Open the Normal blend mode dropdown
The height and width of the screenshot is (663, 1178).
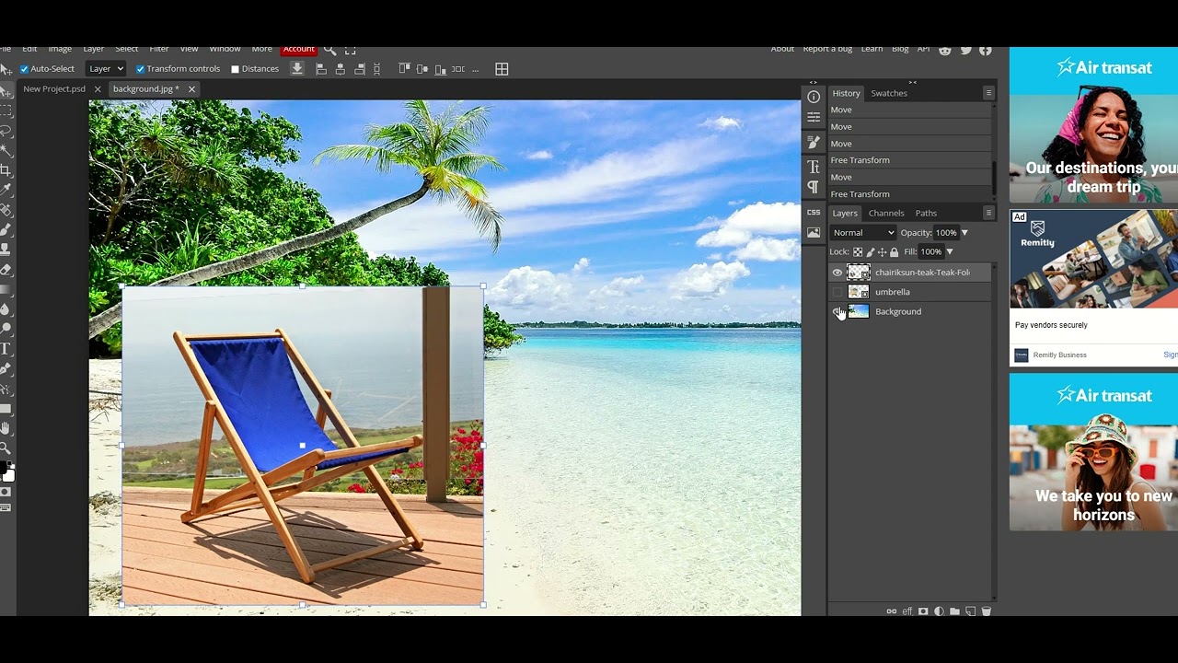[x=862, y=233]
